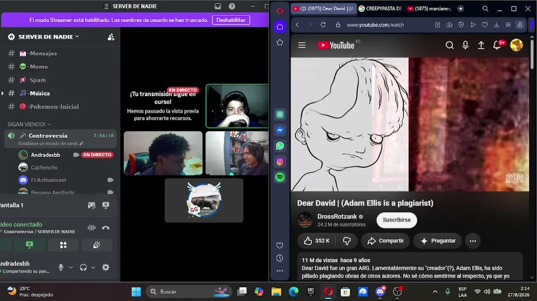Open YouTube notifications bell
537x301 pixels.
(498, 45)
